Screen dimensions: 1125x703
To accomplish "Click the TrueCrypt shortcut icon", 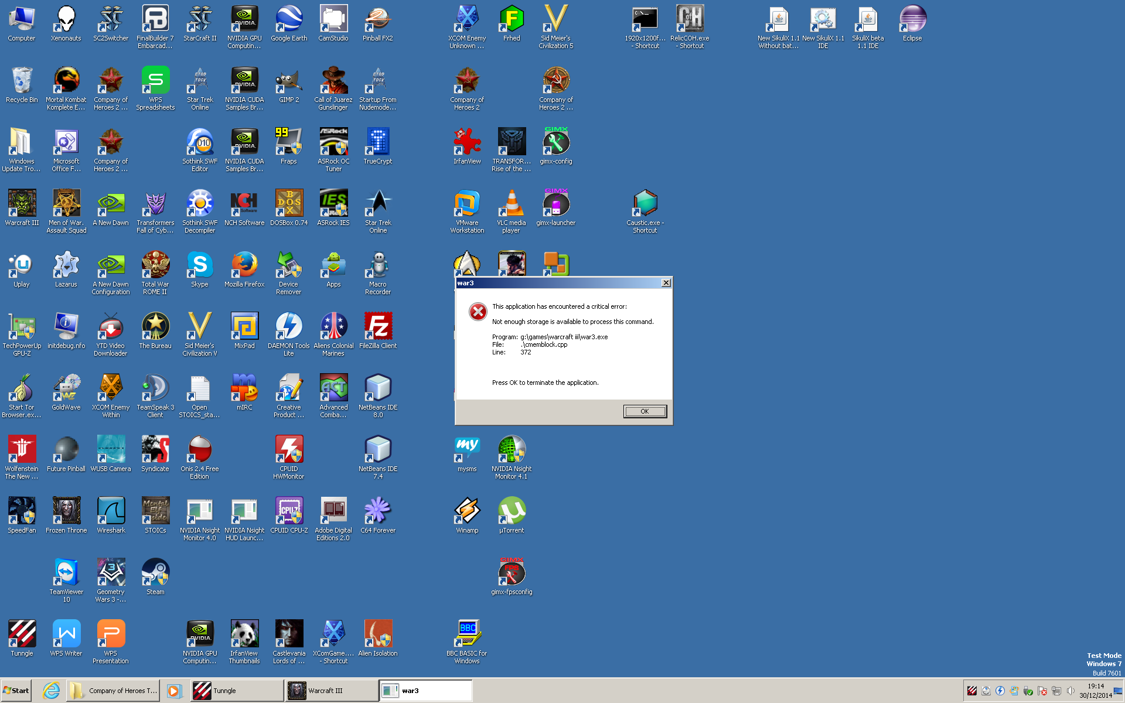I will (378, 142).
